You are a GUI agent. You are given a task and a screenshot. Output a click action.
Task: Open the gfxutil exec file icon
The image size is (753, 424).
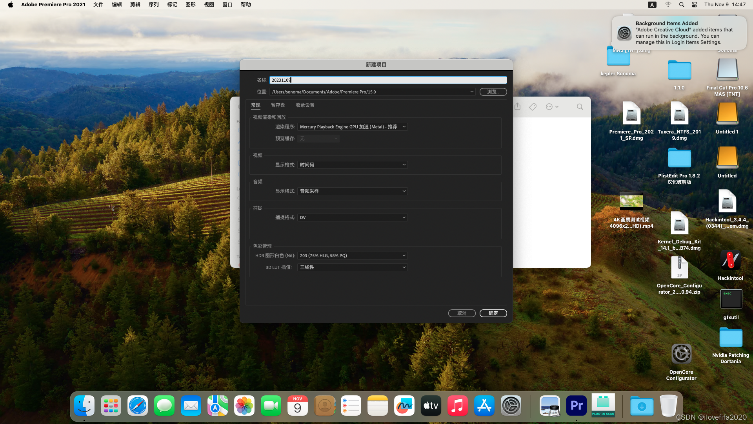(731, 300)
